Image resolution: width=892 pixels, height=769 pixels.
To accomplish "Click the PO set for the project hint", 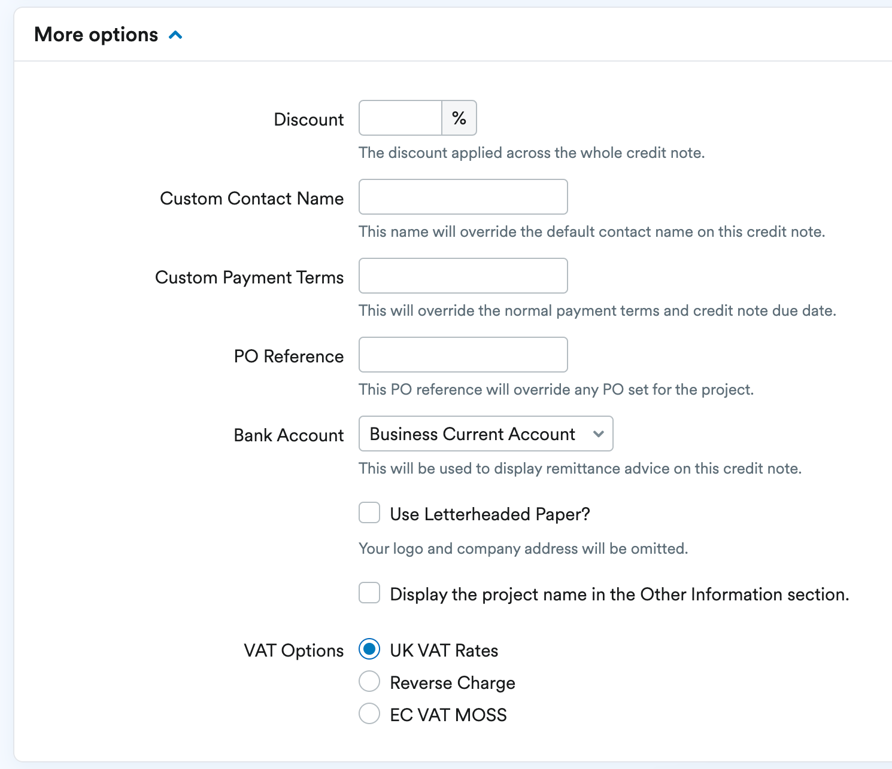I will point(556,390).
